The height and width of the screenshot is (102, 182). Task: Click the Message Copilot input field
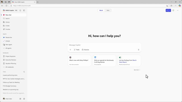104,45
